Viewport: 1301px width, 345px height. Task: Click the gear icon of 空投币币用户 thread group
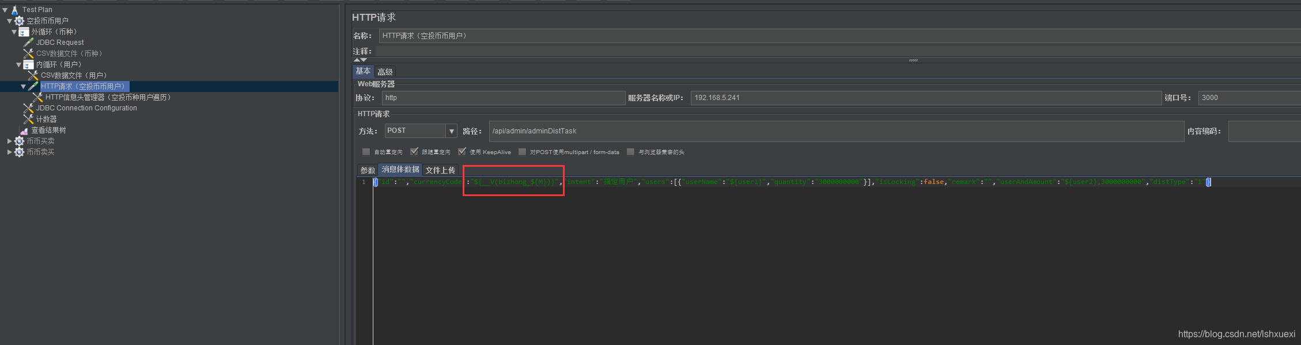[x=20, y=21]
